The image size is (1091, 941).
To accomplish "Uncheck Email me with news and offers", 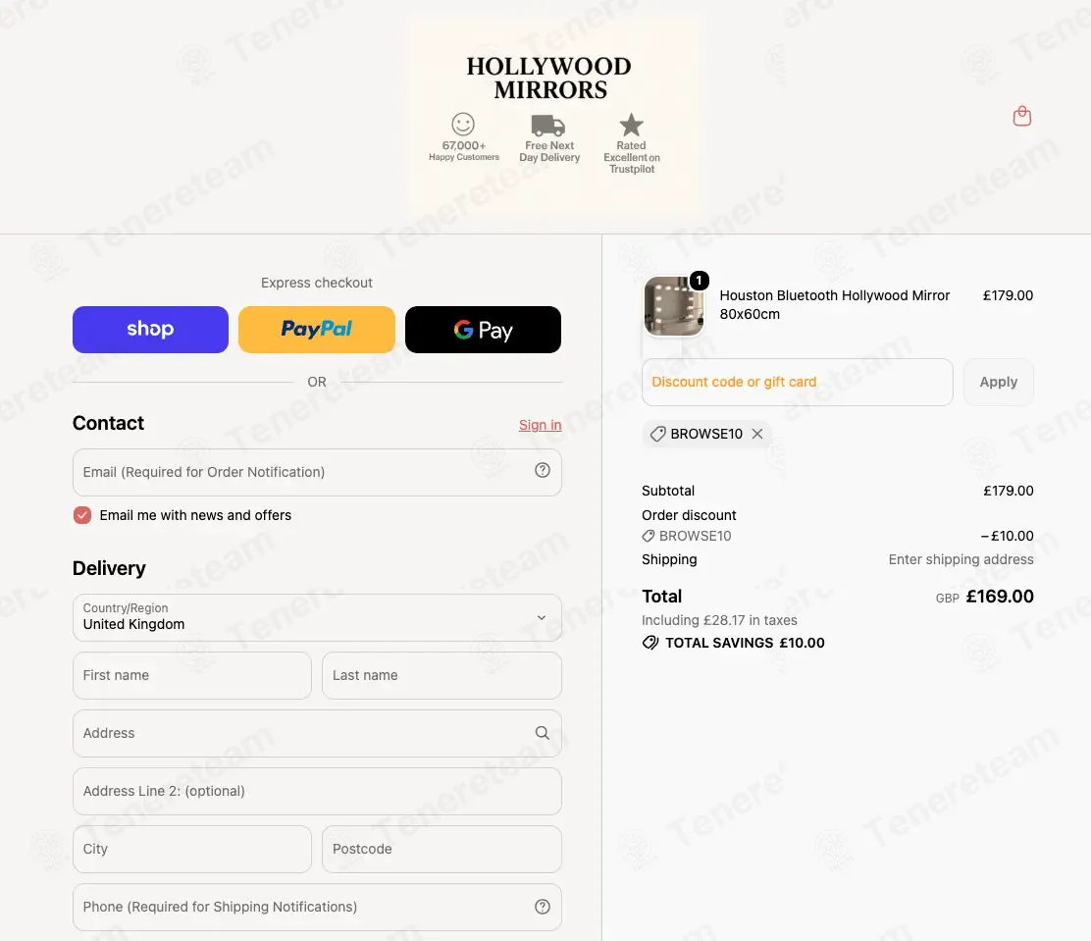I will [x=82, y=515].
